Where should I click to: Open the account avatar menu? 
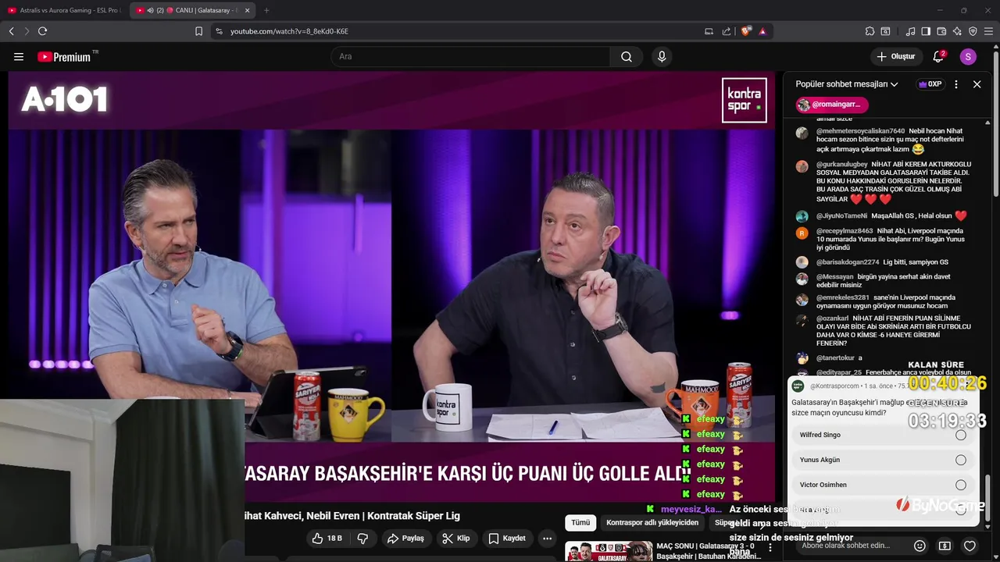coord(968,57)
